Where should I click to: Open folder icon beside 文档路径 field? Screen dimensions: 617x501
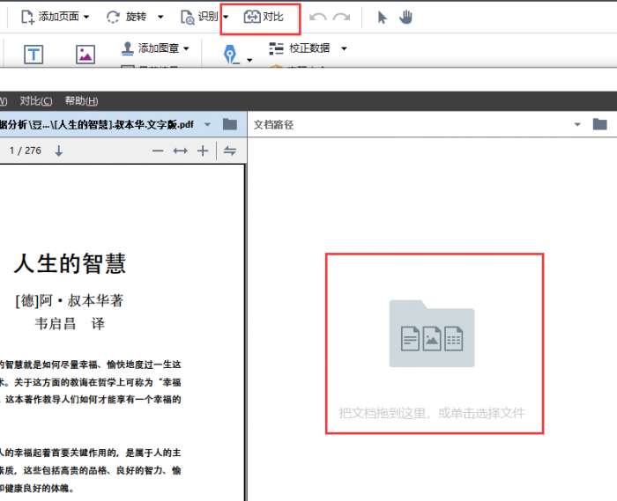point(600,124)
